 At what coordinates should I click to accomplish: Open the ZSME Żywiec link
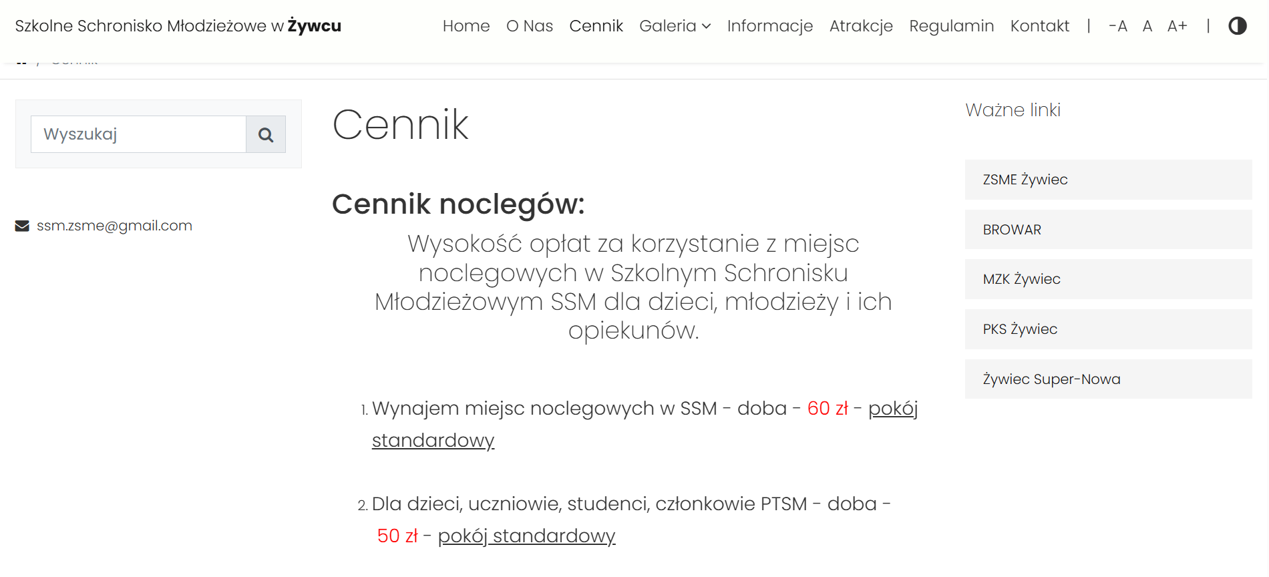click(1025, 180)
